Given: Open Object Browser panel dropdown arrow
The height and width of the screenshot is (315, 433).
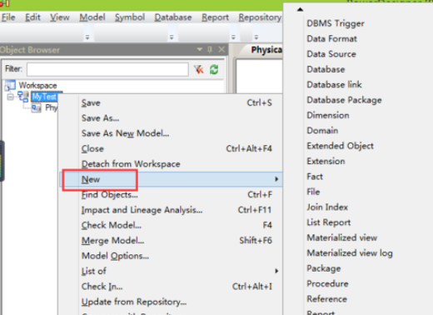Looking at the screenshot, I should click(199, 49).
